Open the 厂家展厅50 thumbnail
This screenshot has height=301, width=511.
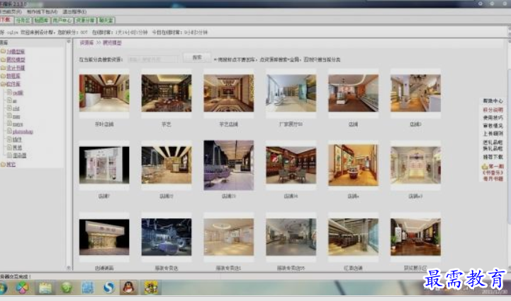(x=291, y=93)
